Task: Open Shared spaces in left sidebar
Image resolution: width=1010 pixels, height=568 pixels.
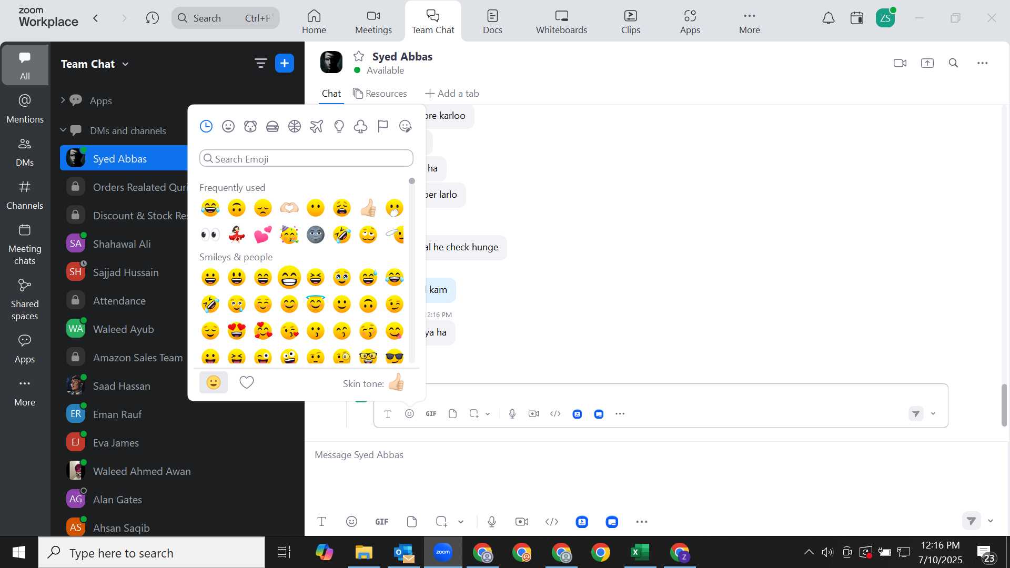Action: pyautogui.click(x=25, y=300)
